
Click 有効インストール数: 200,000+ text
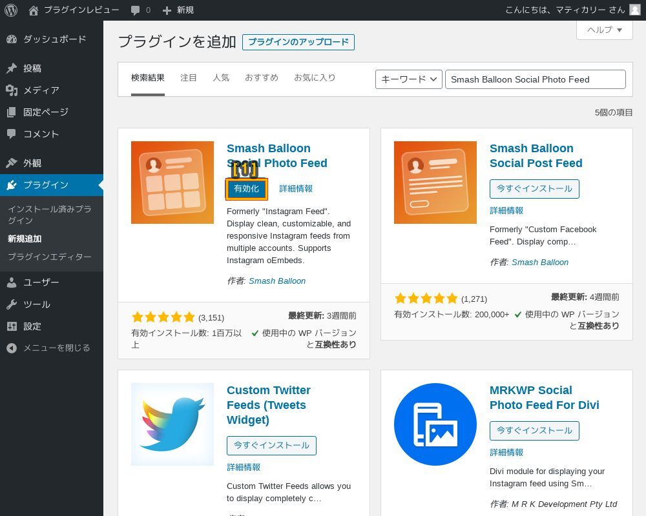click(x=452, y=314)
